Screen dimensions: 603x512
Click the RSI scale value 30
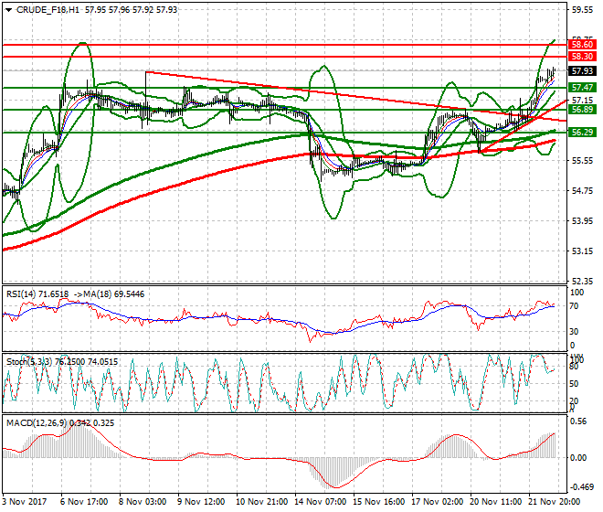[574, 332]
